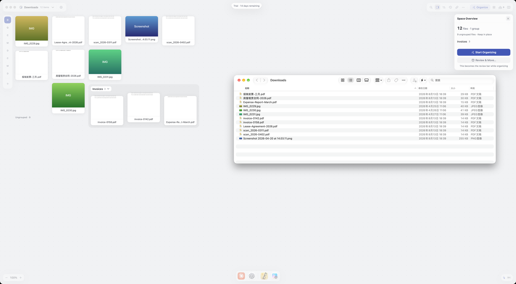Go forward in Finder window
This screenshot has width=516, height=284.
pos(264,80)
